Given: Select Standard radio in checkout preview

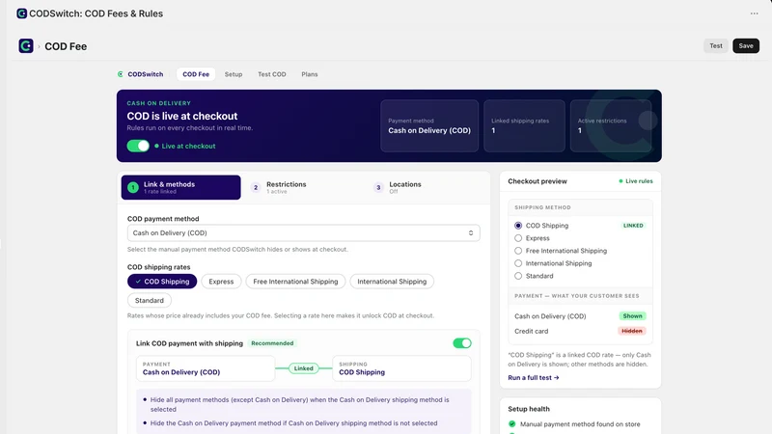Looking at the screenshot, I should (518, 276).
